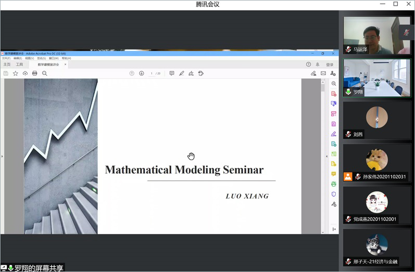Open Acrobat notifications bell

click(x=318, y=64)
